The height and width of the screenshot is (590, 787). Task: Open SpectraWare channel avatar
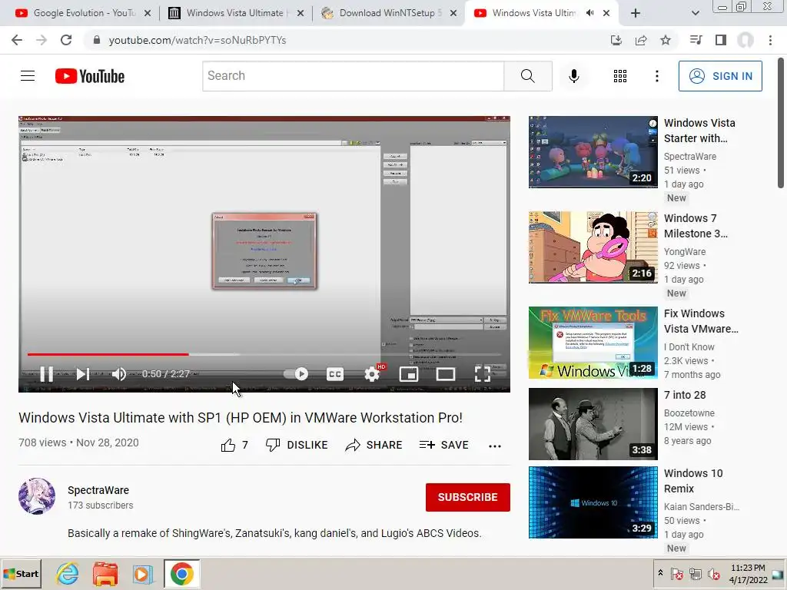(37, 496)
